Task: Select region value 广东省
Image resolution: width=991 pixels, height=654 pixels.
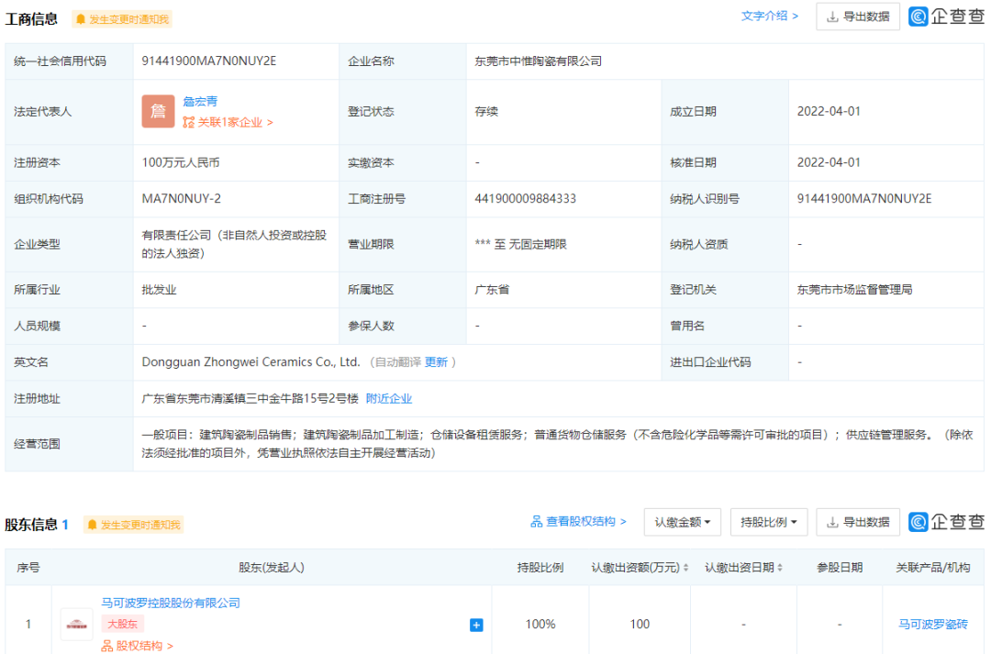Action: click(493, 290)
